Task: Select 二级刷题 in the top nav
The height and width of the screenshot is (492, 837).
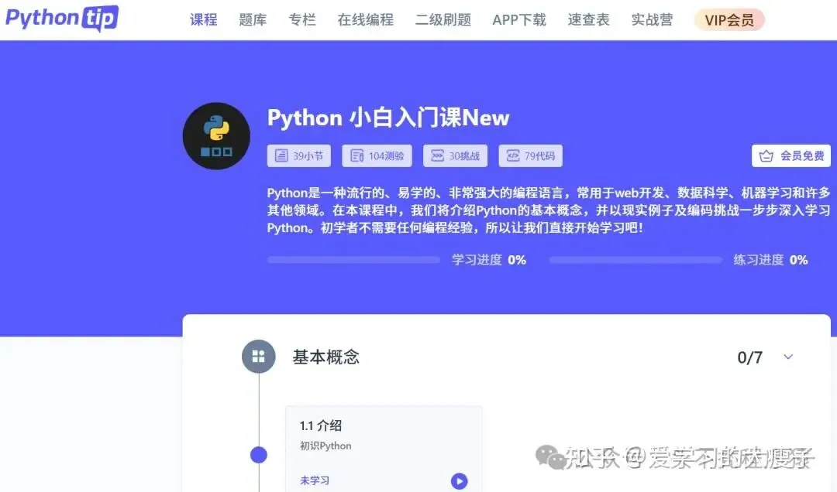Action: 443,20
